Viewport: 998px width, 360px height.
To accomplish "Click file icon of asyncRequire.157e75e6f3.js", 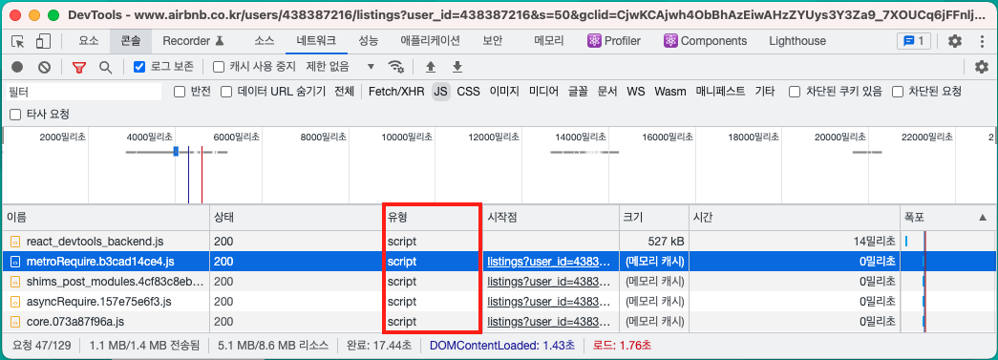I will pos(16,301).
